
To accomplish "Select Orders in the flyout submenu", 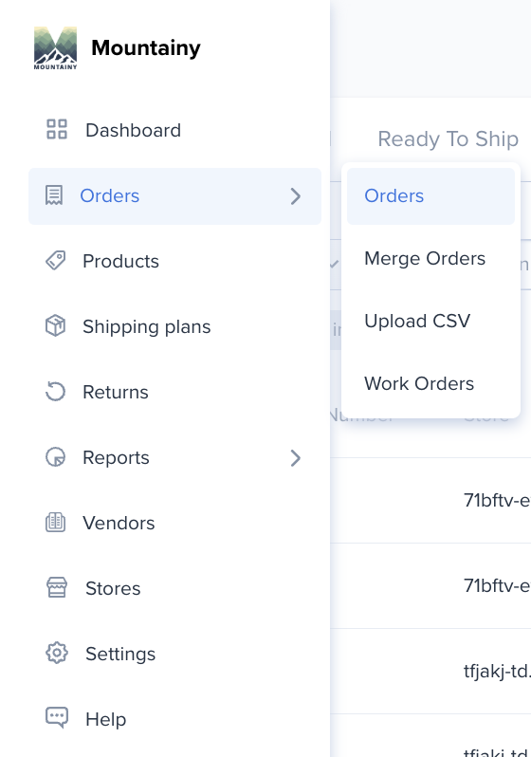I will pyautogui.click(x=430, y=196).
